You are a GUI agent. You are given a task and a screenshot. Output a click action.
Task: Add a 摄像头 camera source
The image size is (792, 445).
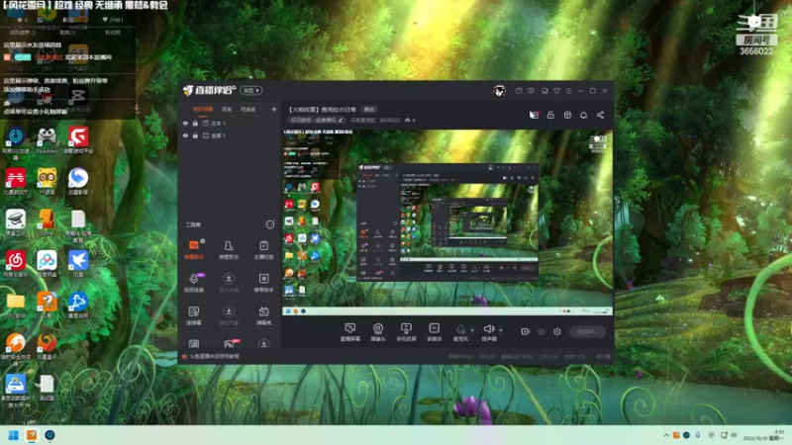point(378,332)
